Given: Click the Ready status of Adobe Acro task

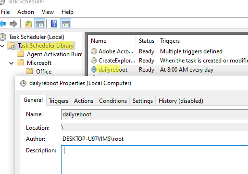Looking at the screenshot, I should tap(147, 51).
